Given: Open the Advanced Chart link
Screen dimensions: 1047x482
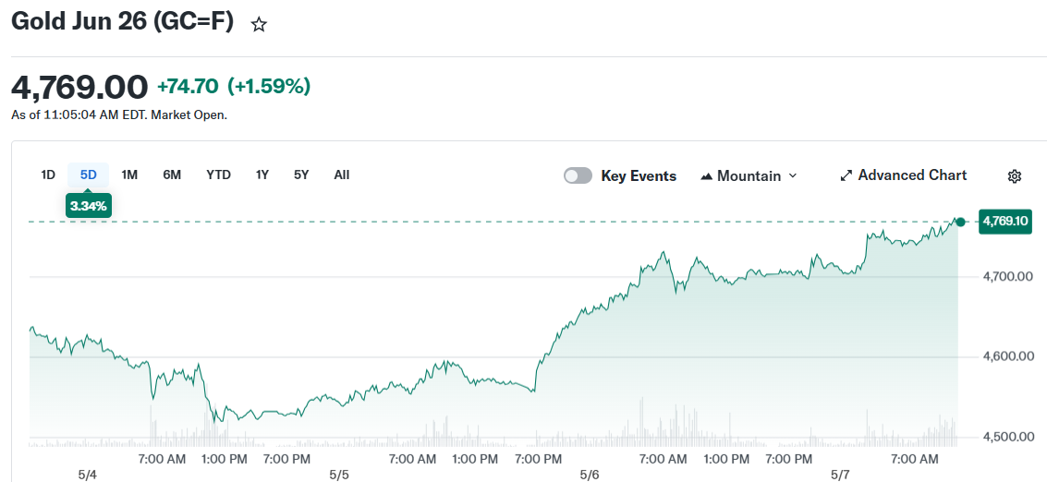Looking at the screenshot, I should click(904, 175).
